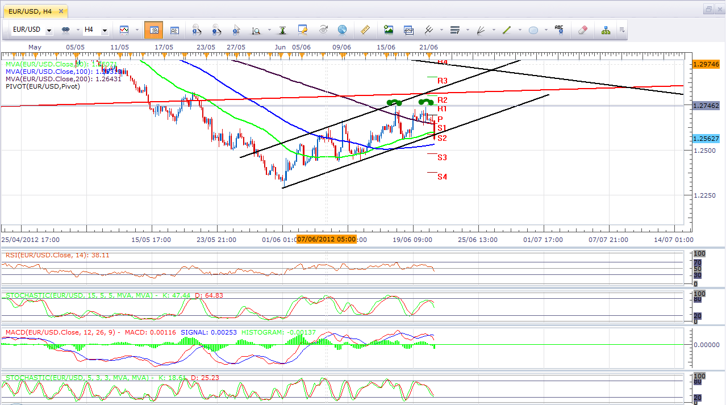Click the green hierarchy tree icon

pos(606,30)
